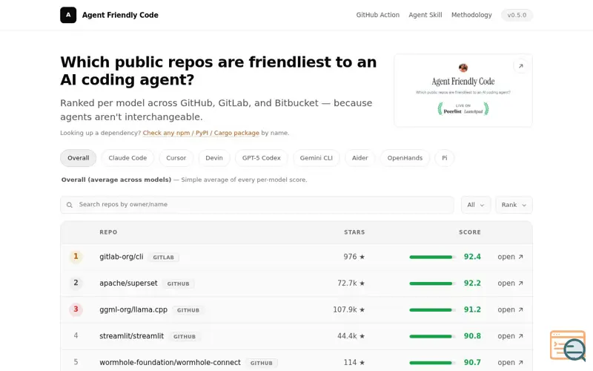Click the magnifier icon in the search box

[x=69, y=205]
